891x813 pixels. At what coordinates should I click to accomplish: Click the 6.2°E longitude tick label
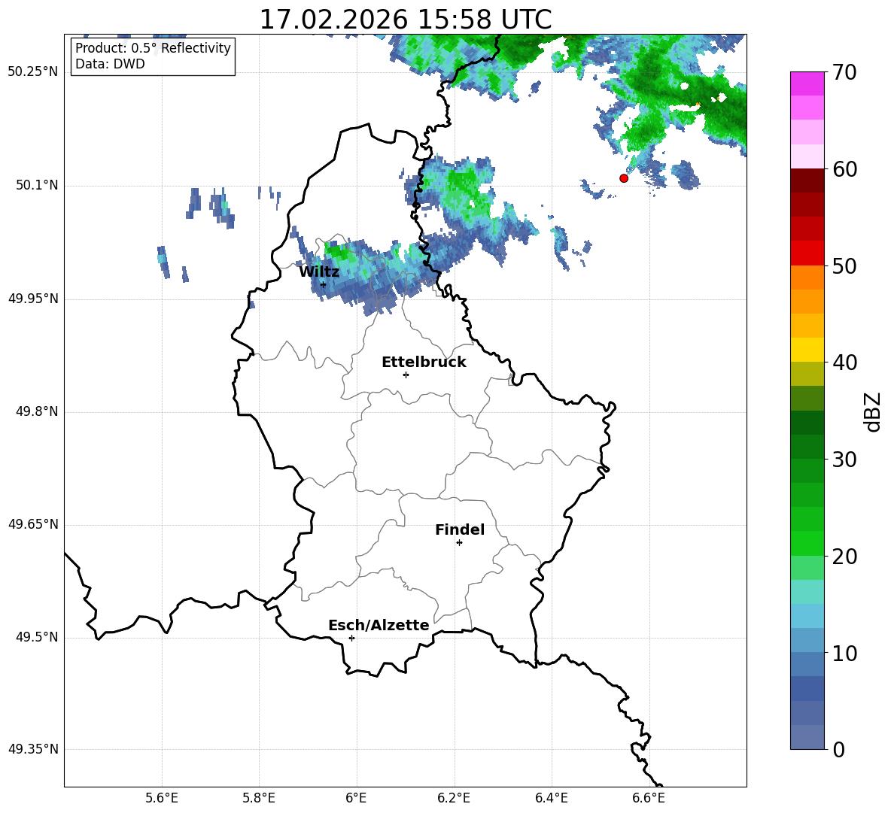coord(454,798)
